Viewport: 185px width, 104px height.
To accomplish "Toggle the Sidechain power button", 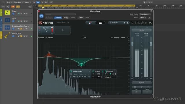I will pyautogui.click(x=106, y=71).
